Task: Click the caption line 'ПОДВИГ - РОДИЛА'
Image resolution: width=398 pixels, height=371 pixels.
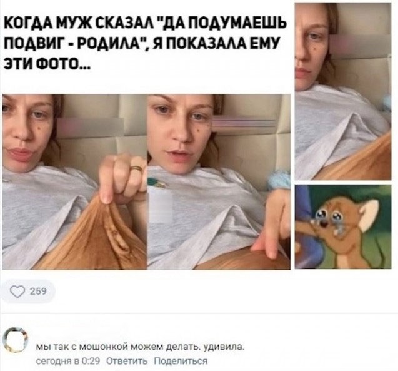Action: pyautogui.click(x=76, y=44)
